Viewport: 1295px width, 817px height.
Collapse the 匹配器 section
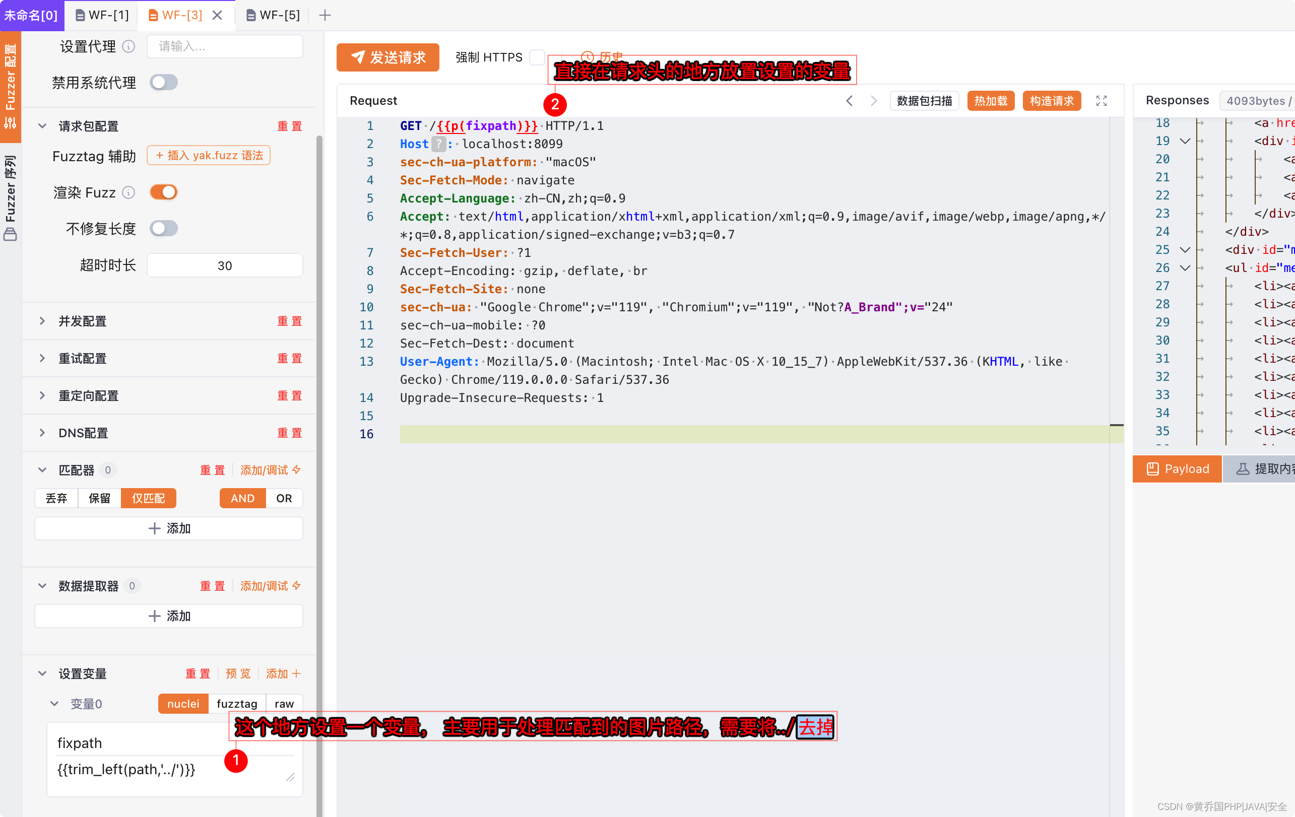click(x=42, y=470)
